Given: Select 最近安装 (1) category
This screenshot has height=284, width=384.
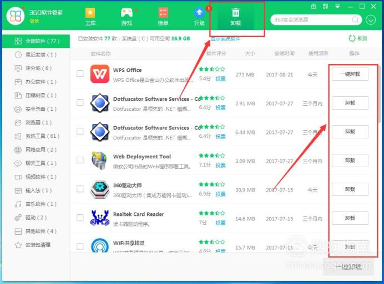Looking at the screenshot, I should tap(36, 54).
